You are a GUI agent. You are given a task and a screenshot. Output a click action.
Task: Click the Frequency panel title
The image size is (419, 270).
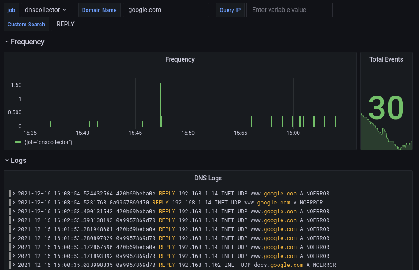[x=180, y=59]
